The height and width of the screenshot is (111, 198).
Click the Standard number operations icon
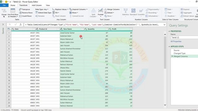[133, 11]
